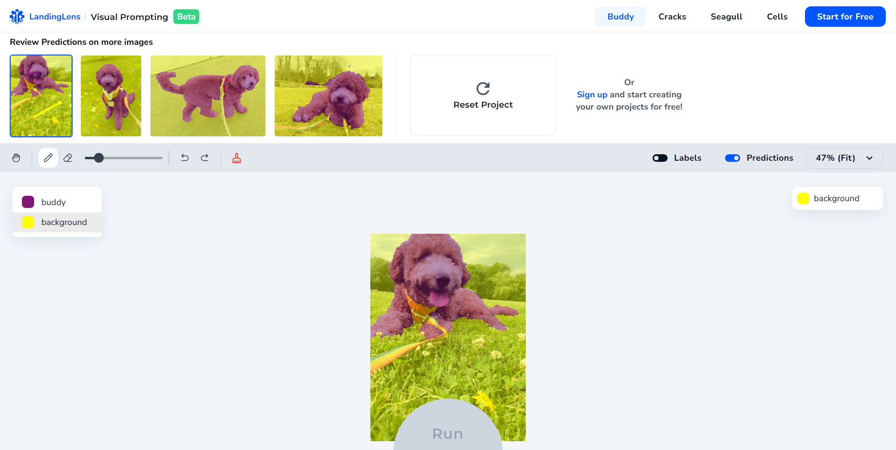The image size is (896, 450).
Task: Choose the background class label in left panel
Action: click(64, 222)
